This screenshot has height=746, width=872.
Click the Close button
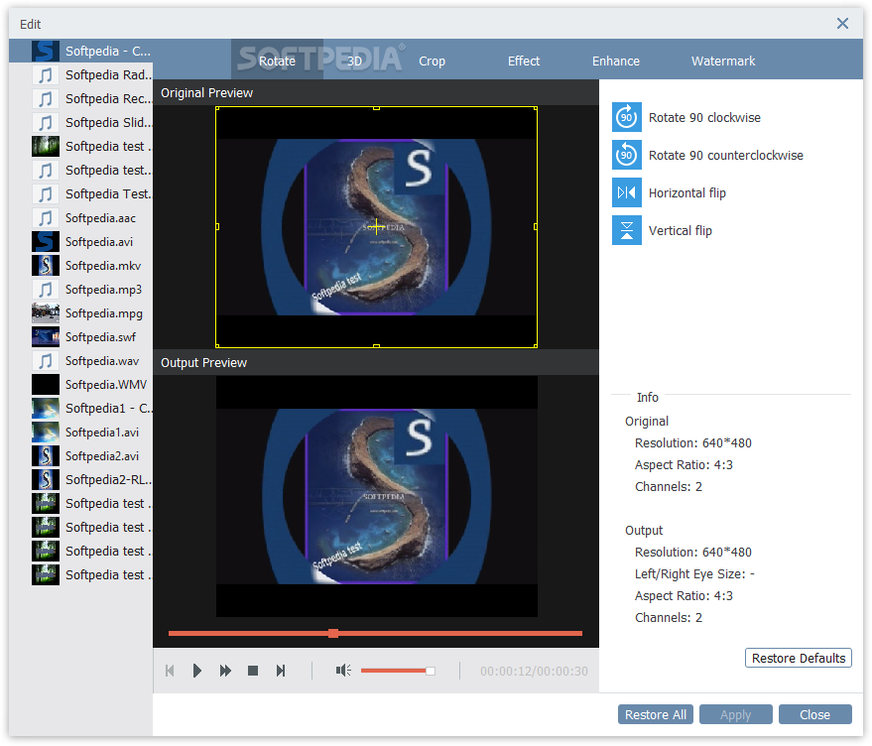tap(814, 715)
